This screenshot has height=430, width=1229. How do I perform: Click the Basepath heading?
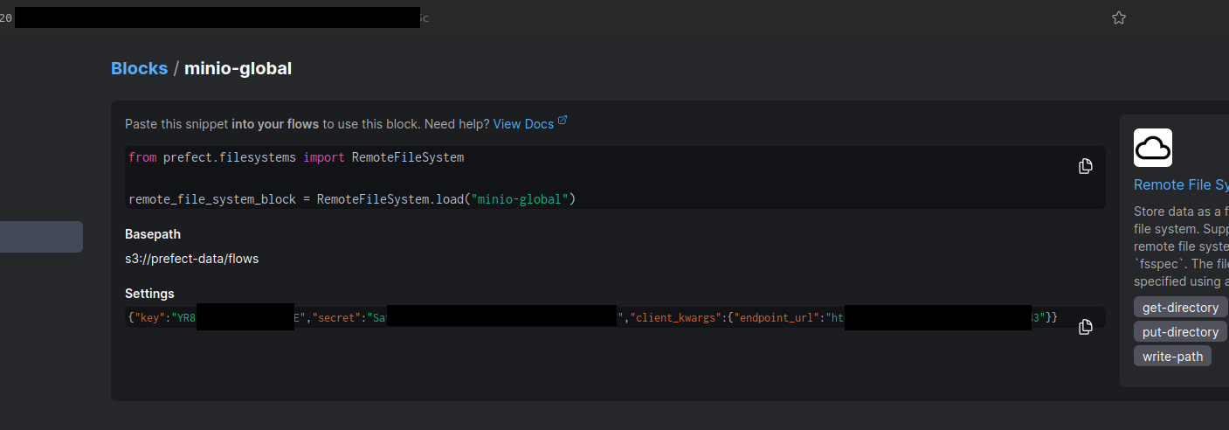tap(153, 234)
